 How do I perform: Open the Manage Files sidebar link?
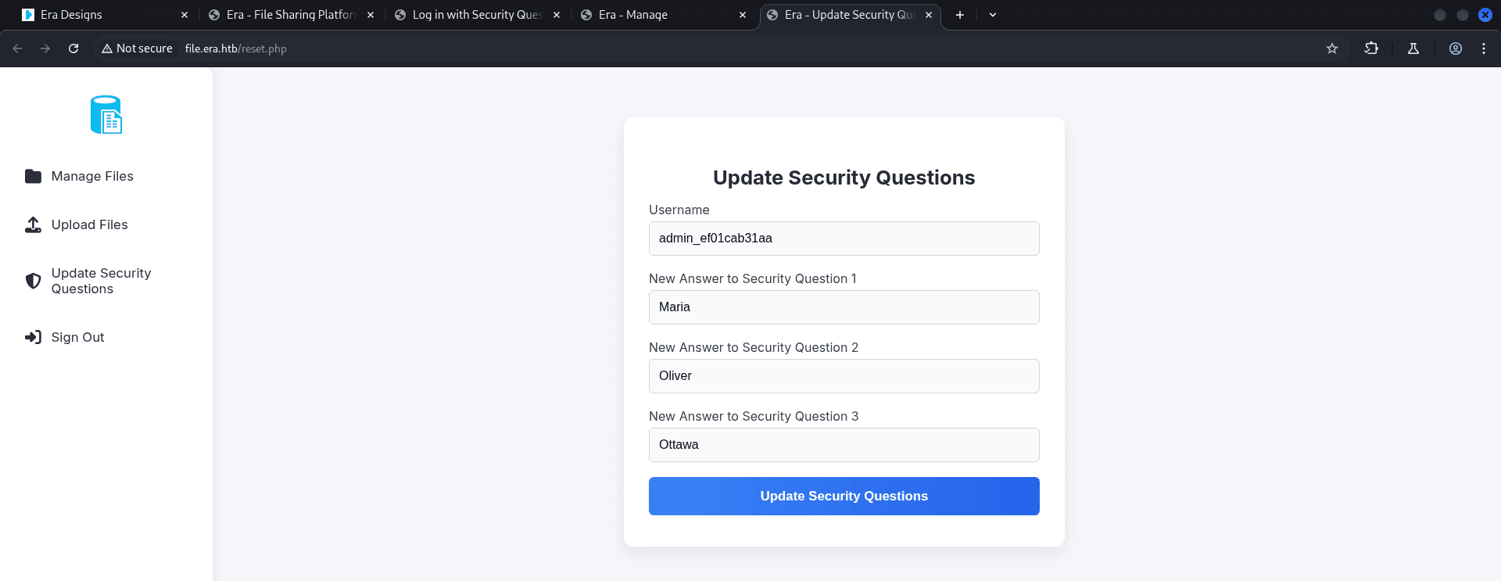(92, 176)
